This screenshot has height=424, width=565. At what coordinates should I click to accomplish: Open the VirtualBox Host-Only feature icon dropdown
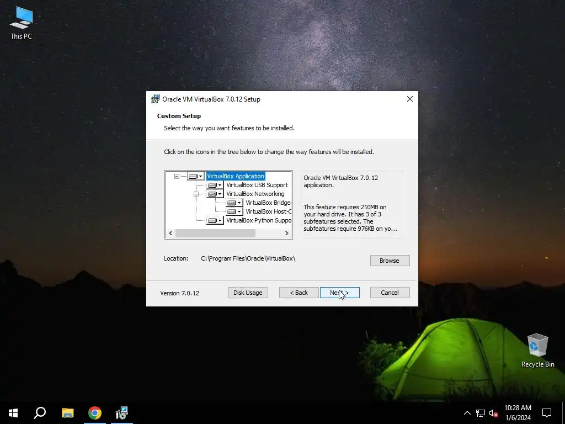pos(234,211)
